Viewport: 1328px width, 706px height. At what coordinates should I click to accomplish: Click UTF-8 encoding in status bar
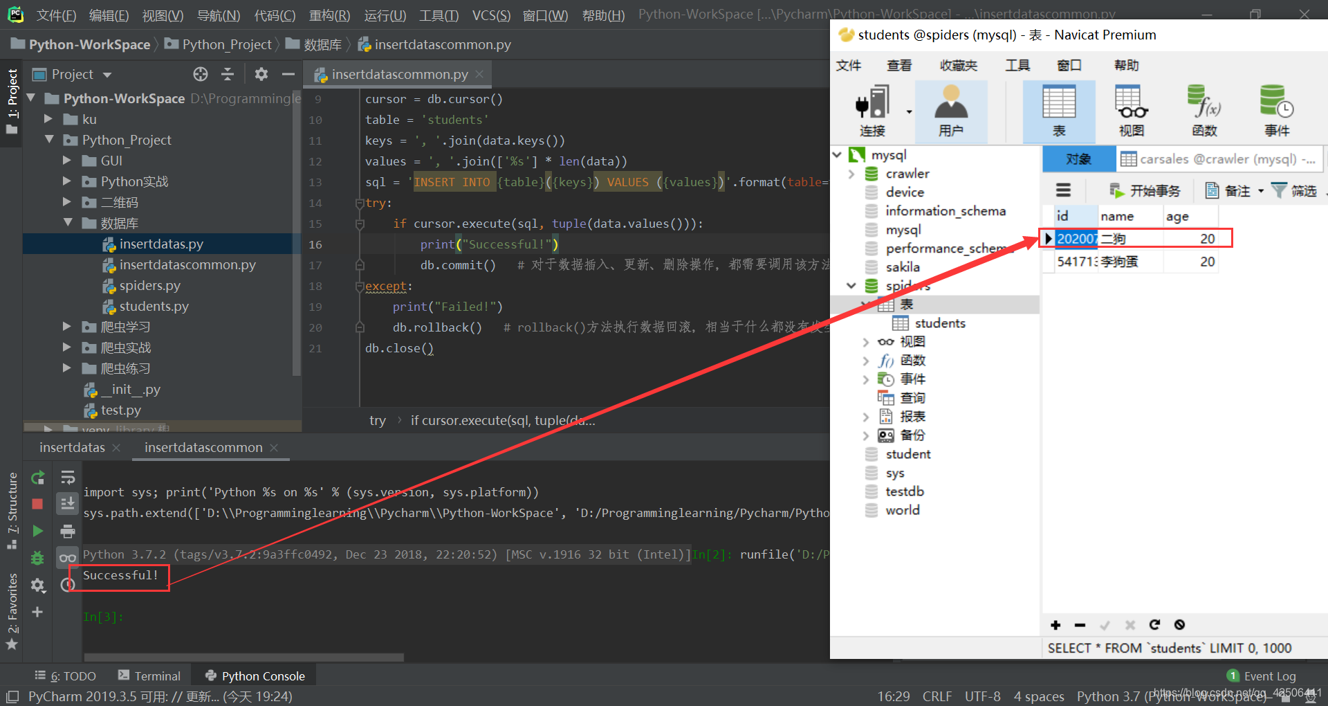point(982,696)
